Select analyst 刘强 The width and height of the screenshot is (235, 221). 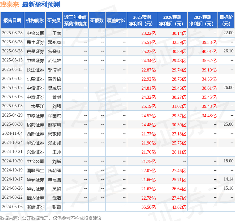pos(57,106)
